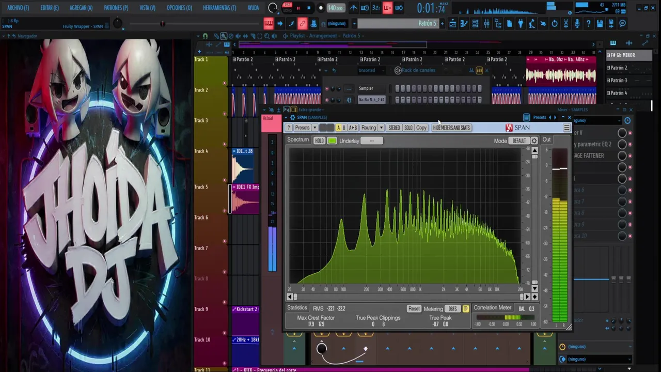
Task: Open the SPAN plugin options gear icon
Action: [293, 117]
